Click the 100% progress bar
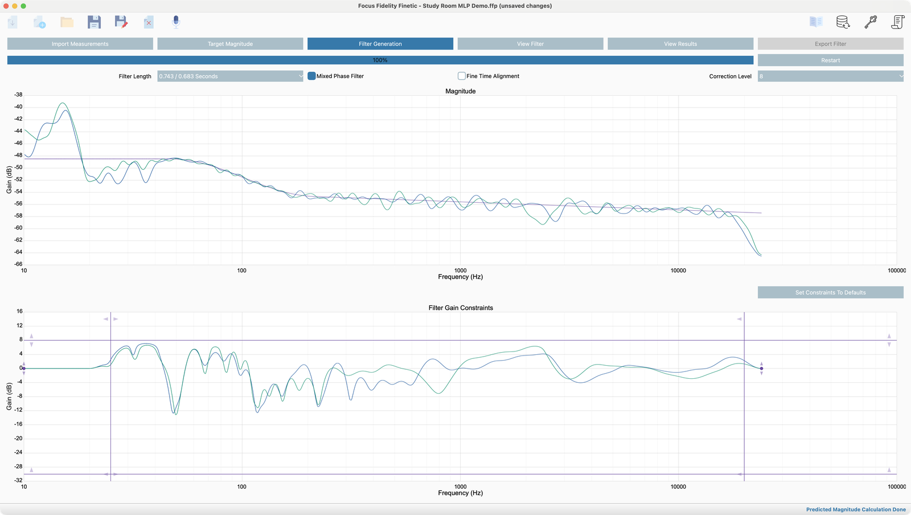Image resolution: width=911 pixels, height=515 pixels. (380, 60)
